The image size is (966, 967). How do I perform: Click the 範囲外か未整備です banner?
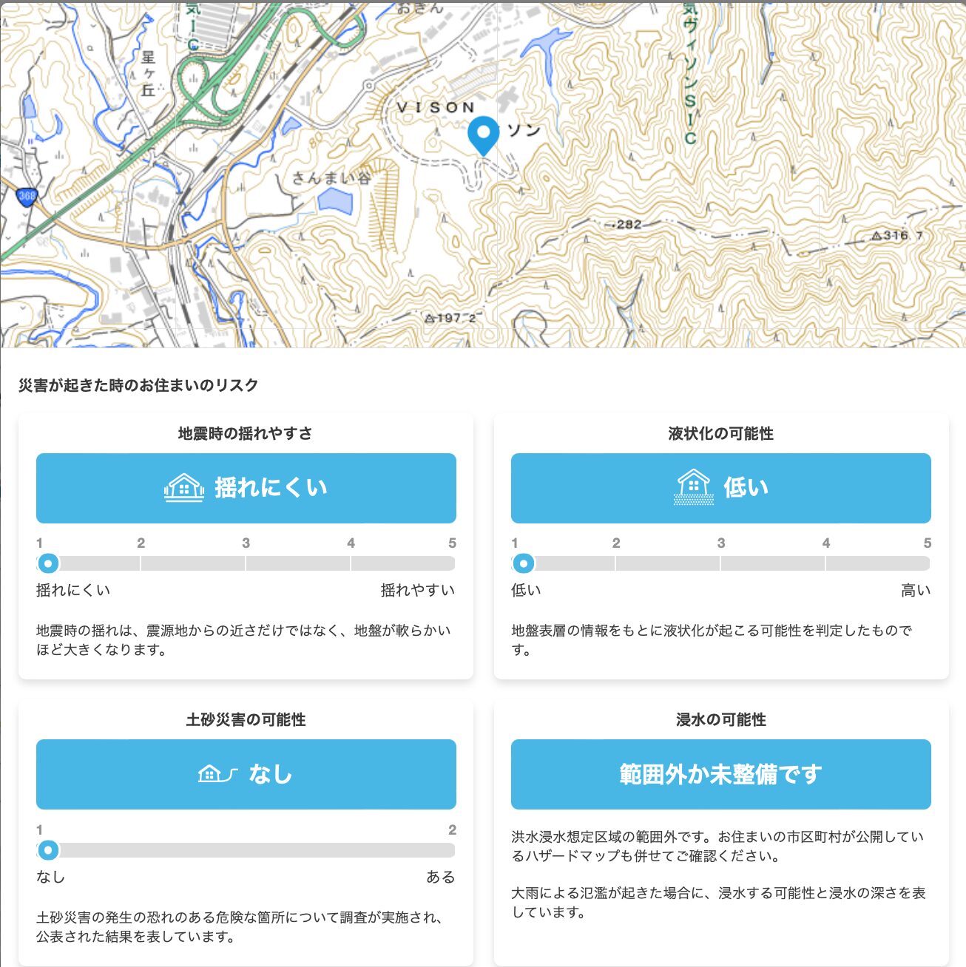(x=720, y=774)
